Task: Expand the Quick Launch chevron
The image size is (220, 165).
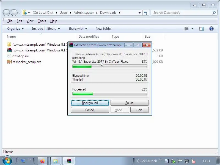Action: [x=160, y=159]
